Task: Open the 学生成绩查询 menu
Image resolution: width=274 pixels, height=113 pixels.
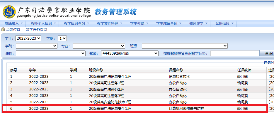Action: (169, 23)
